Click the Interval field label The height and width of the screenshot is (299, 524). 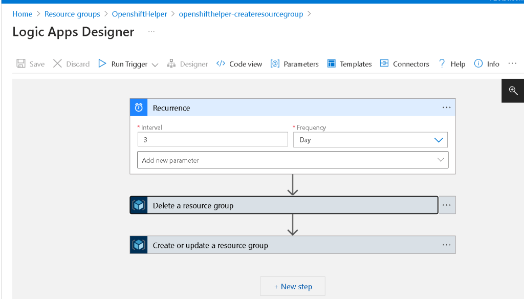[x=151, y=127]
